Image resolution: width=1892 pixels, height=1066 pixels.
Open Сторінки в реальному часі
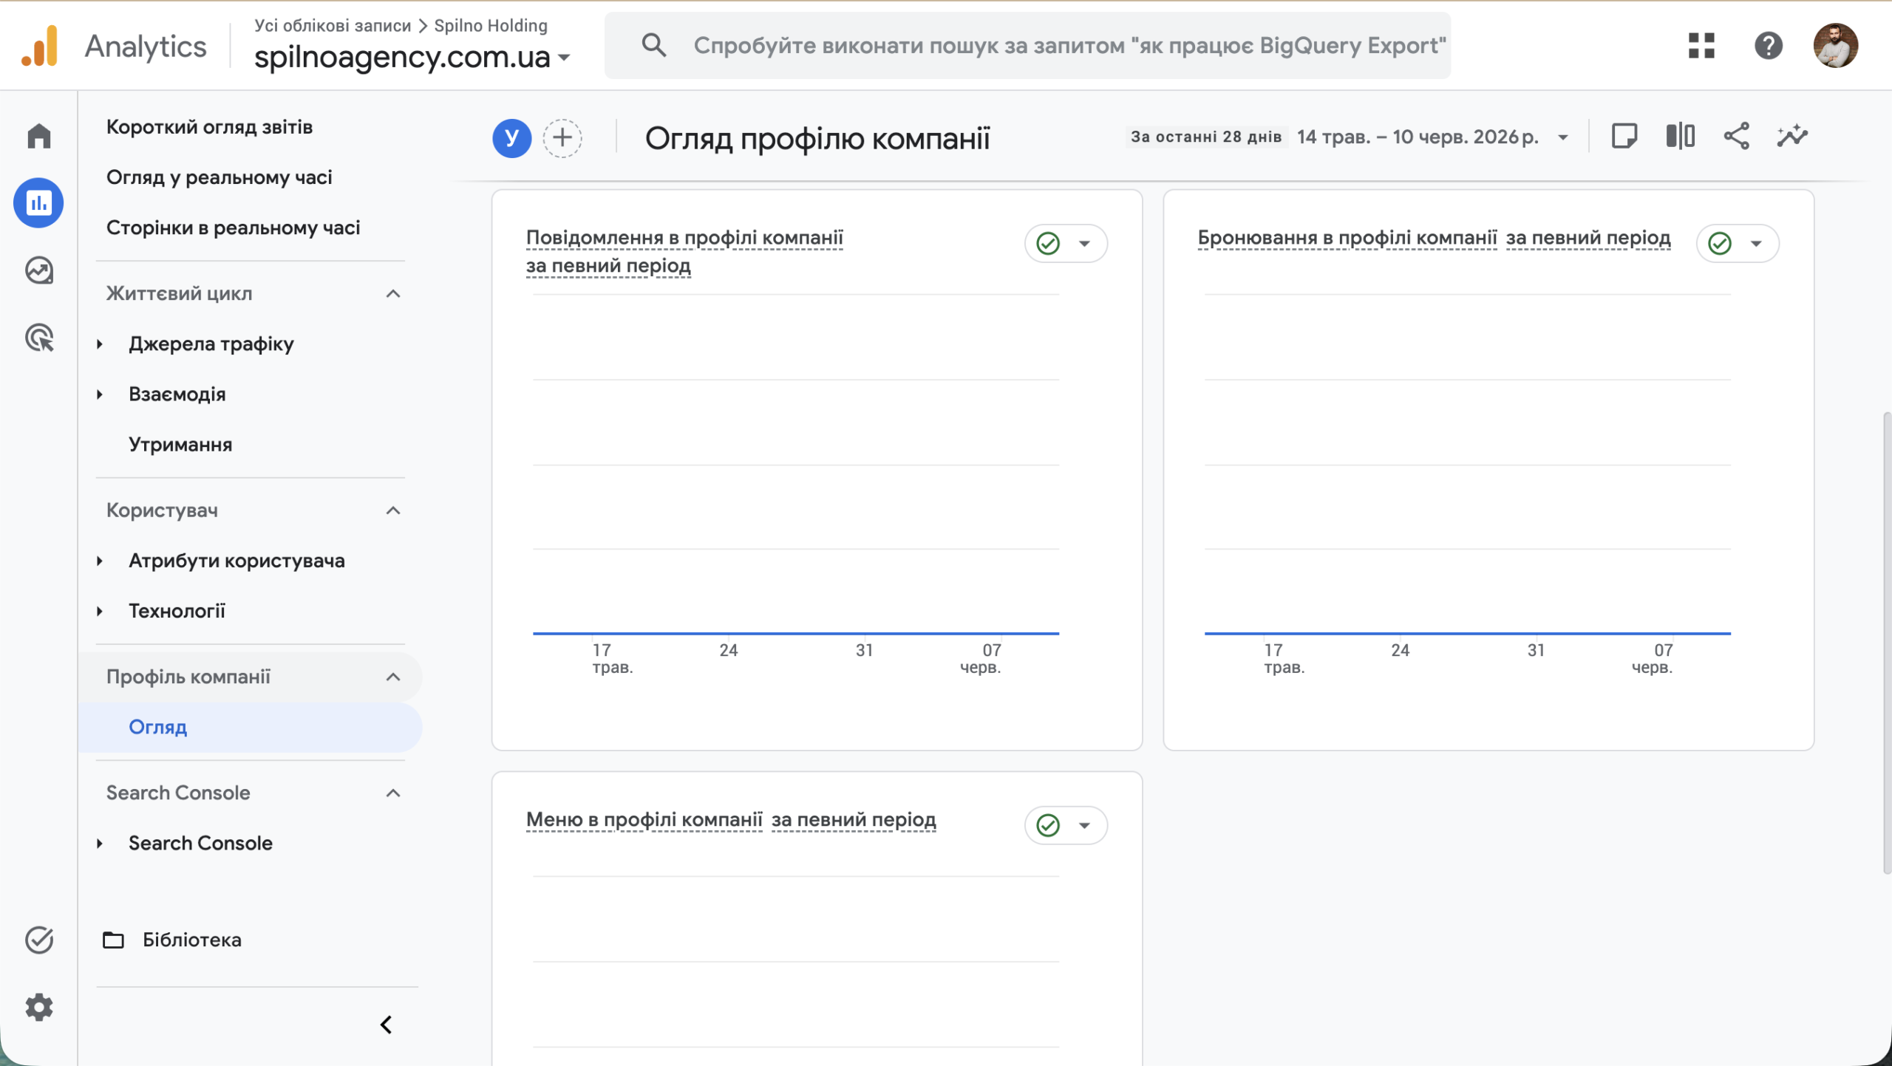(233, 228)
